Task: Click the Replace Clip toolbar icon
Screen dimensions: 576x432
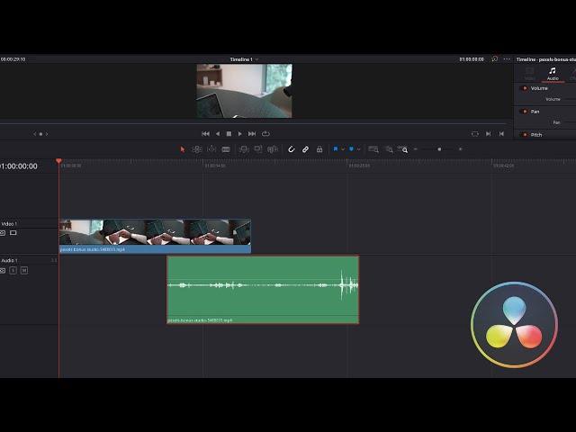Action: pos(273,149)
